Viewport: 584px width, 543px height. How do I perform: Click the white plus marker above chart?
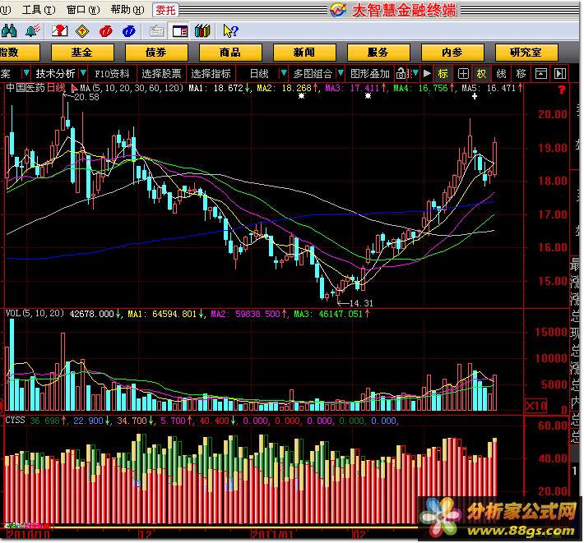click(x=475, y=96)
